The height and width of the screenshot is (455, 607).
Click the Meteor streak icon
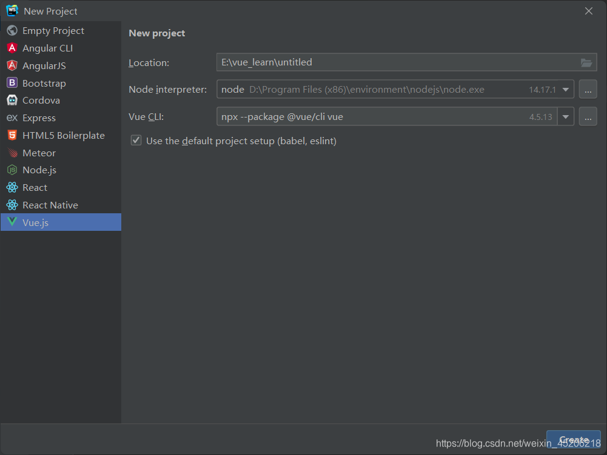point(12,153)
